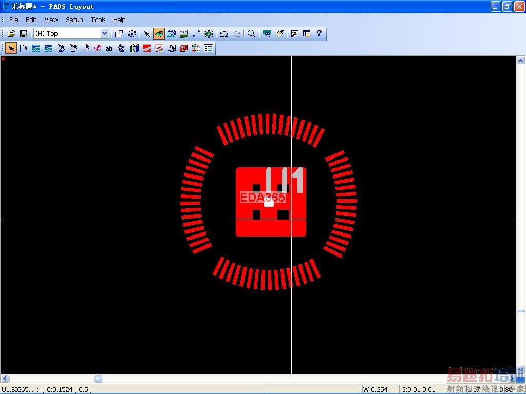Click the blue question mark Help icon
The image size is (526, 394).
[319, 34]
